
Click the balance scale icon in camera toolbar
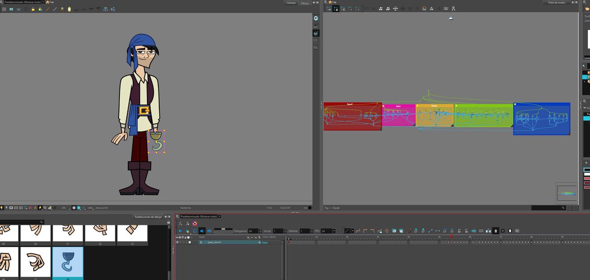tap(105, 9)
